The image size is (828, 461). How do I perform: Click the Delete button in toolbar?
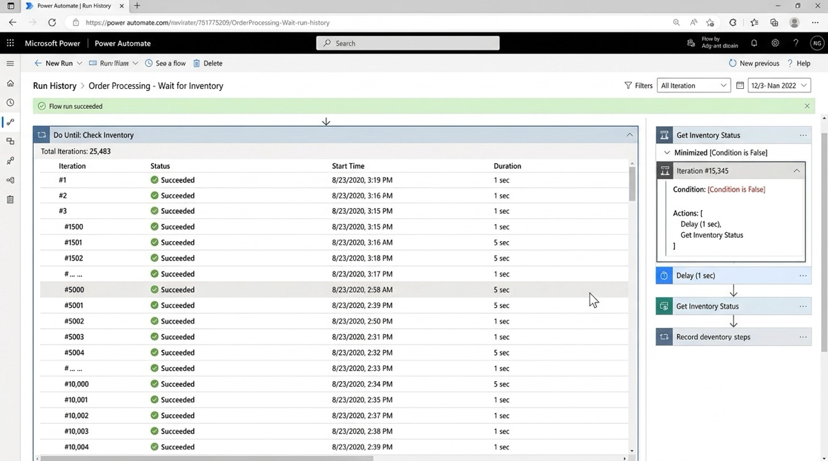tap(208, 63)
